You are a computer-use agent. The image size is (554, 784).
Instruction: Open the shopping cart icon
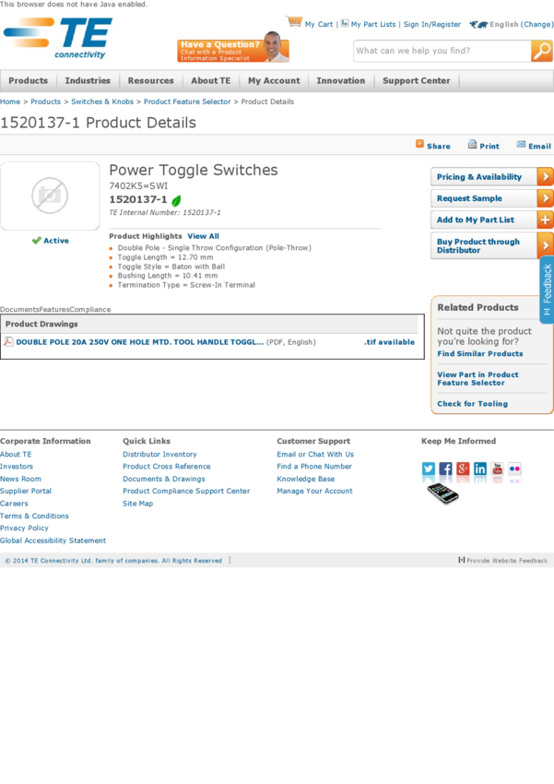click(x=294, y=22)
